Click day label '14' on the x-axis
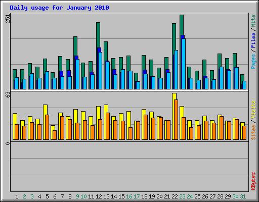The width and height of the screenshot is (259, 202). point(114,196)
